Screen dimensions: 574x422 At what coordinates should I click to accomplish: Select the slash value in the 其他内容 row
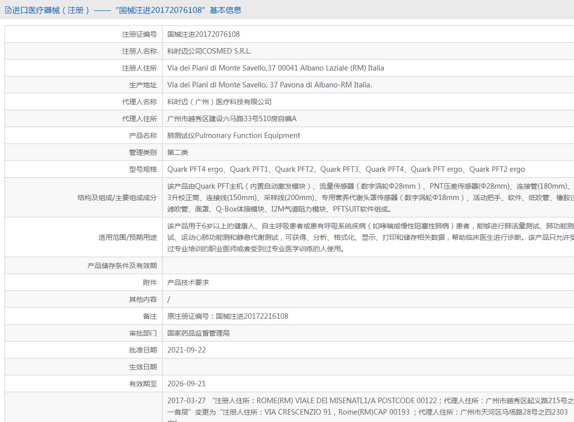(x=169, y=299)
